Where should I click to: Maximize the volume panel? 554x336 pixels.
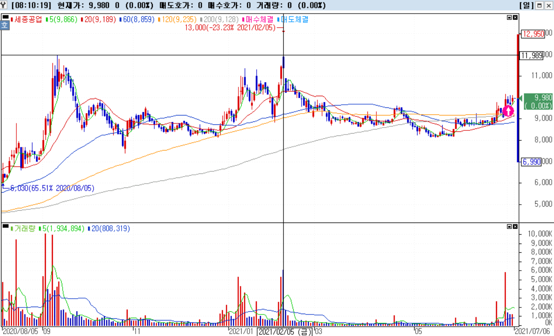[x=510, y=227]
